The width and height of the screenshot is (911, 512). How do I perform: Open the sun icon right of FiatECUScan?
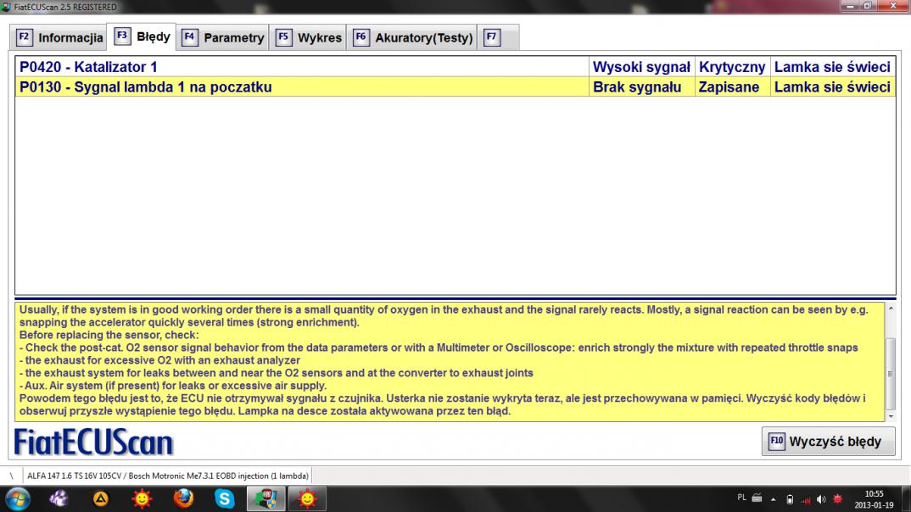(x=307, y=498)
